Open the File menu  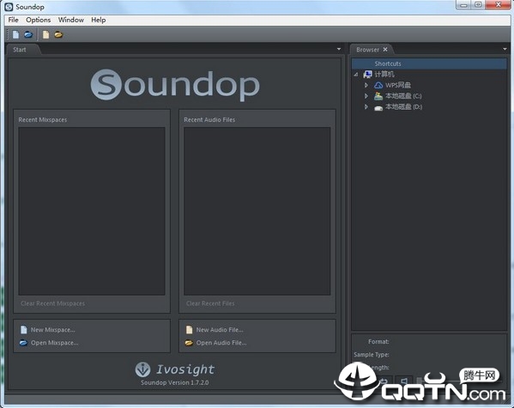coord(13,20)
